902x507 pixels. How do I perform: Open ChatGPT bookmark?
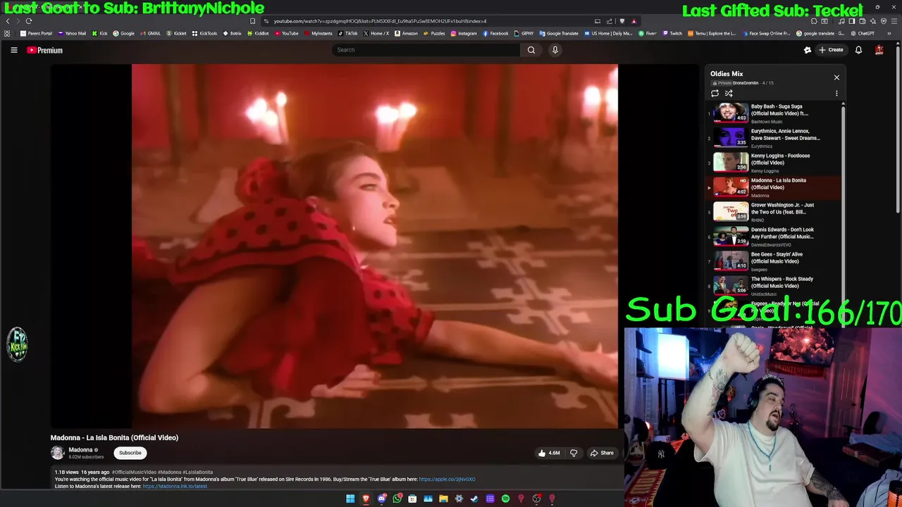(x=862, y=33)
